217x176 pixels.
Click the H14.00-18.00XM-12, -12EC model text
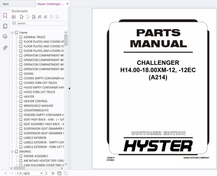point(158,70)
